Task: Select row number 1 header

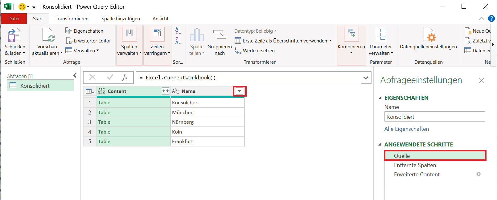Action: pos(90,102)
